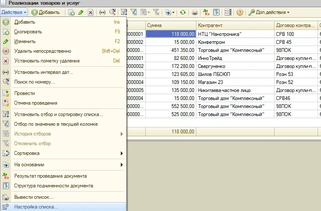The width and height of the screenshot is (321, 211).
Task: Select Поиск по номеру menu item
Action: click(63, 82)
